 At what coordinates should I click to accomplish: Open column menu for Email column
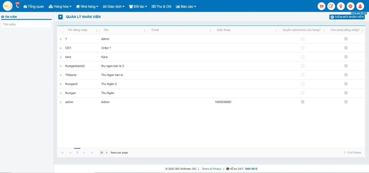[210, 30]
